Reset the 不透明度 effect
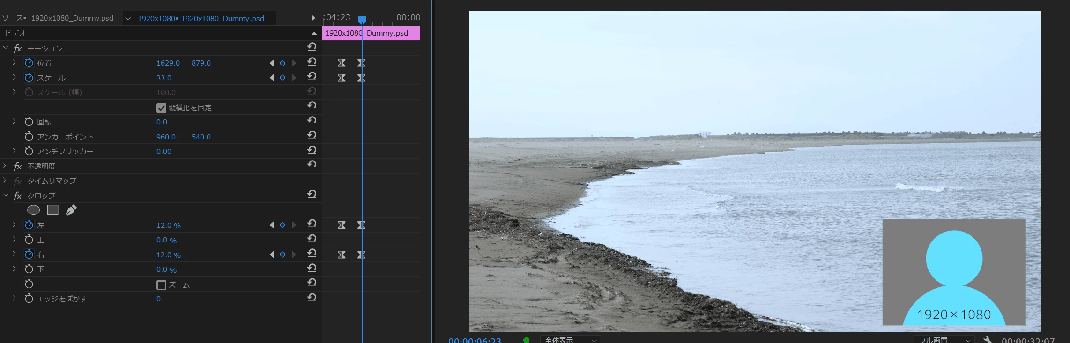The image size is (1070, 343). pyautogui.click(x=312, y=164)
